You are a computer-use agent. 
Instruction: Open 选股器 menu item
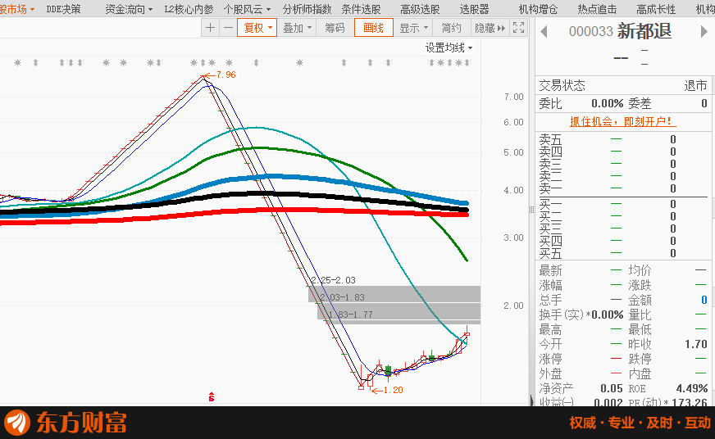[474, 9]
